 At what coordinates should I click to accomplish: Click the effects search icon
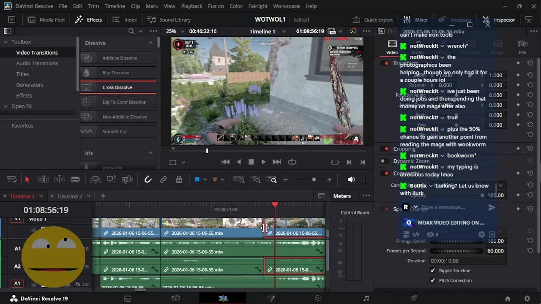point(131,31)
